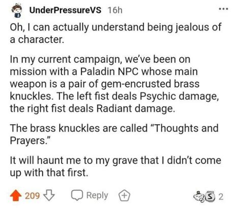
Task: Click the Reply text label
Action: coord(97,195)
